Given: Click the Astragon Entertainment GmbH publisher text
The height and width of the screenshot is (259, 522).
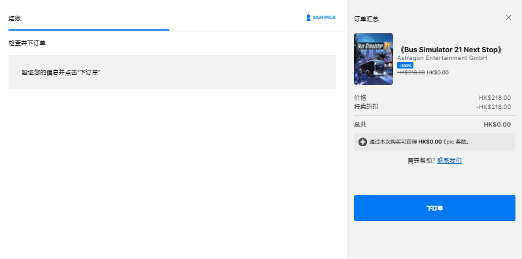Looking at the screenshot, I should pyautogui.click(x=442, y=58).
